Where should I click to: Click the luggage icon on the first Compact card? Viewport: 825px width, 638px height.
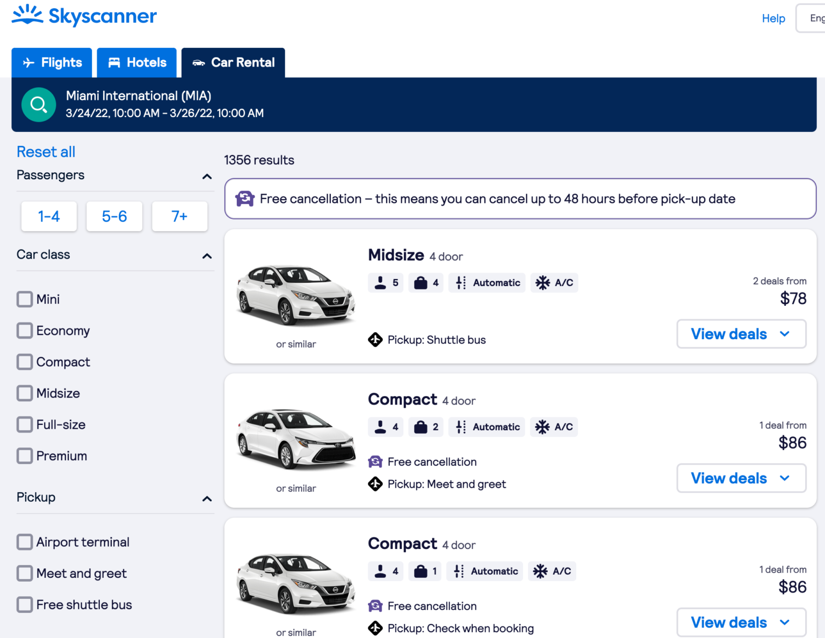(x=421, y=427)
